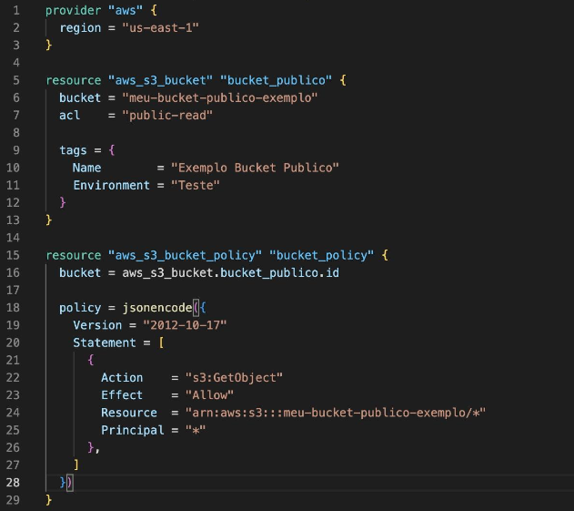
Task: Click the "Teste" value string
Action: pyautogui.click(x=195, y=186)
